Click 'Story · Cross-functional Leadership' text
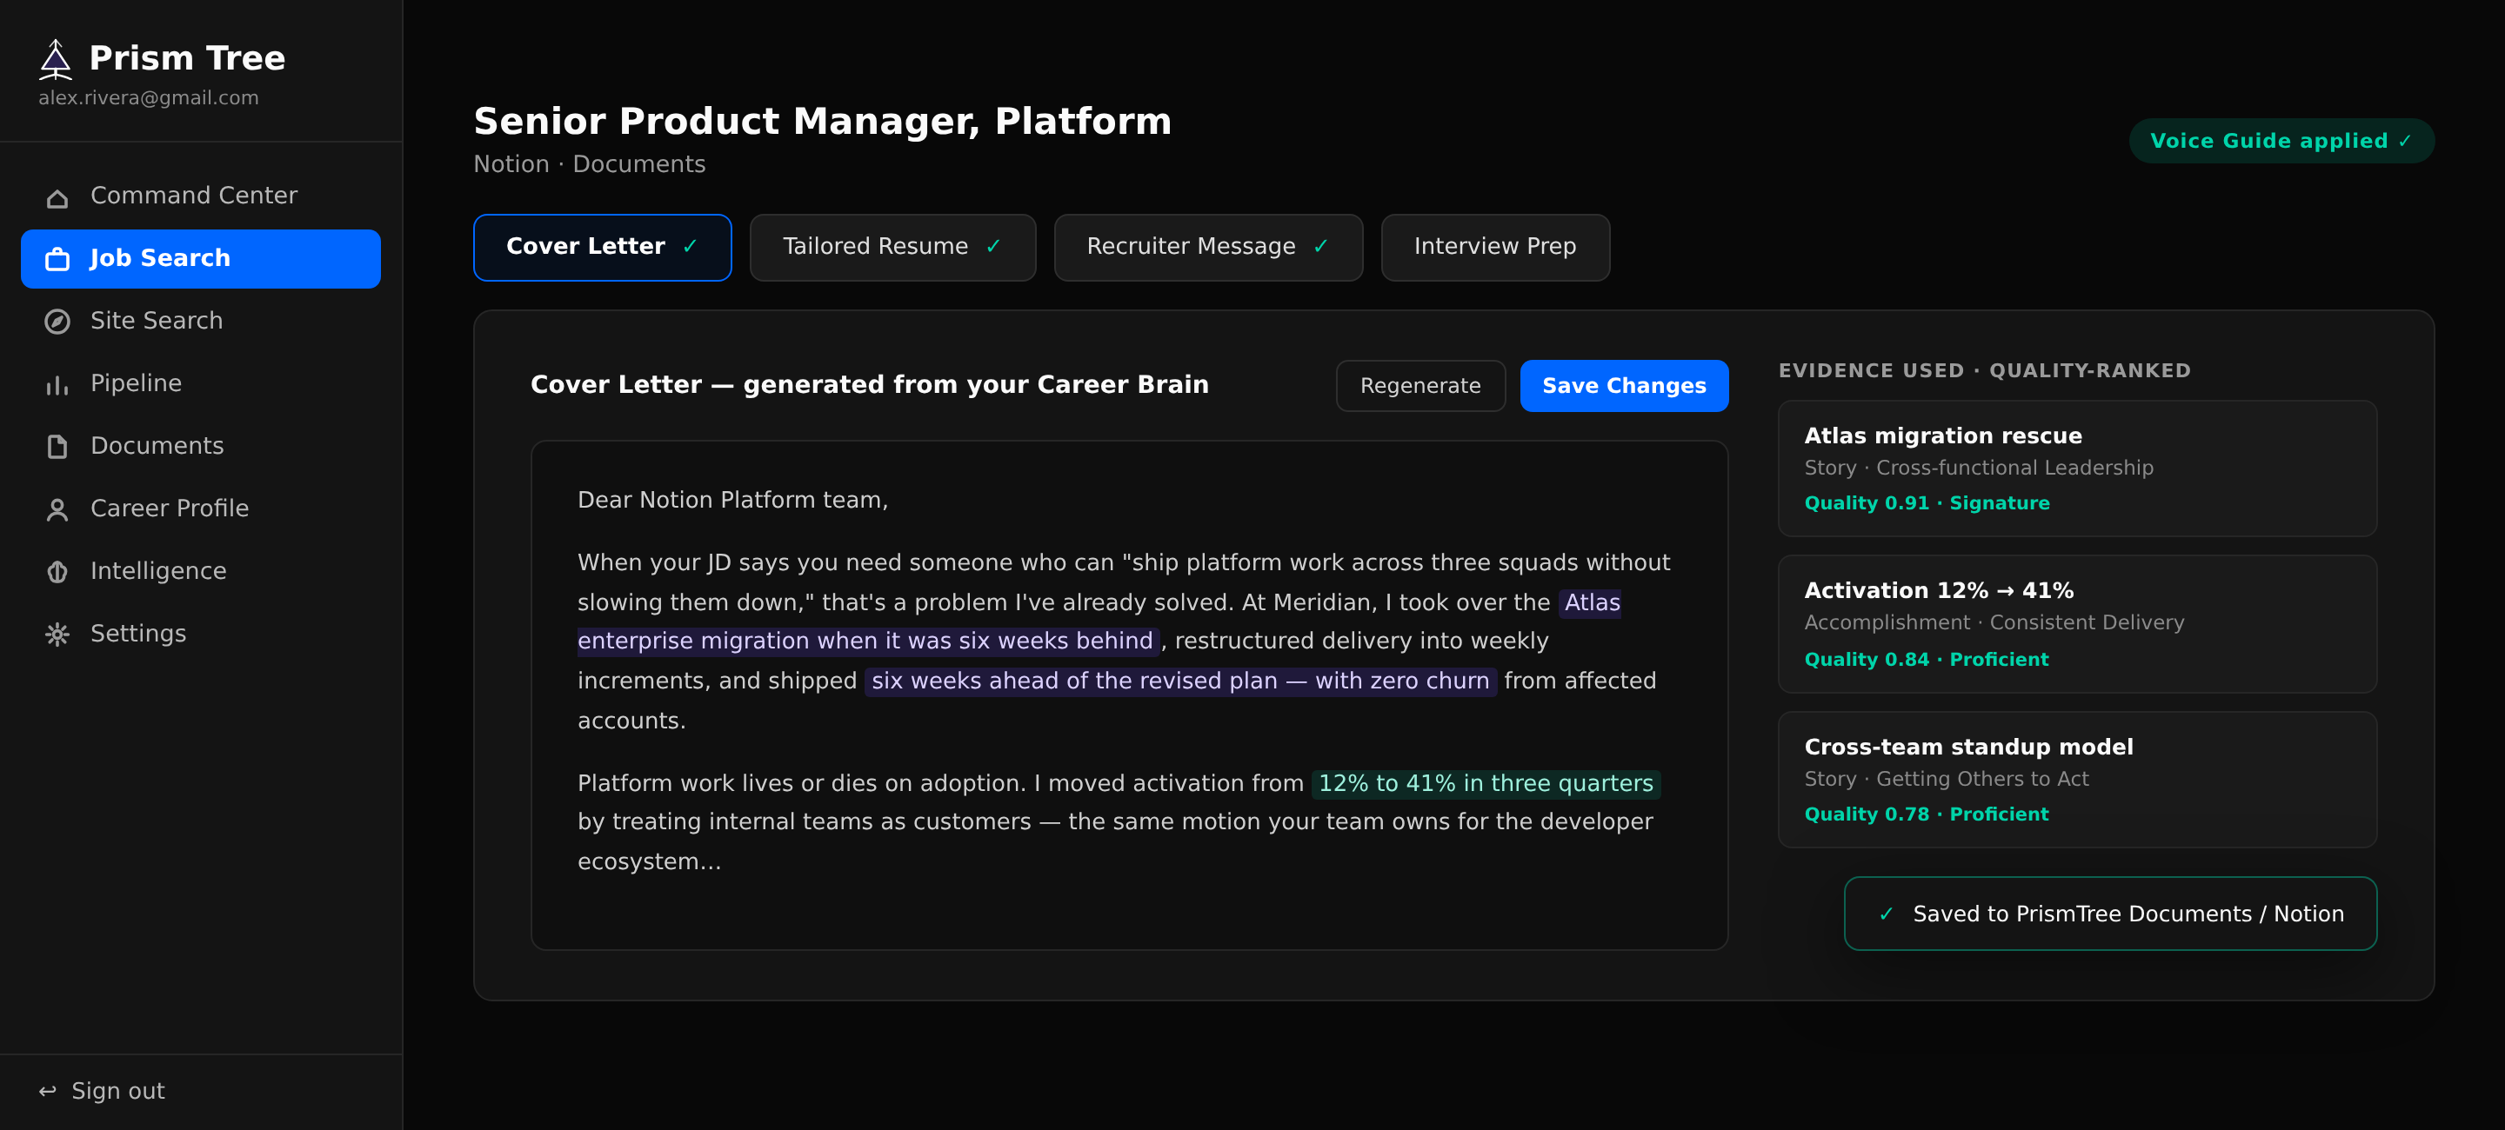The height and width of the screenshot is (1130, 2505). pos(1978,469)
